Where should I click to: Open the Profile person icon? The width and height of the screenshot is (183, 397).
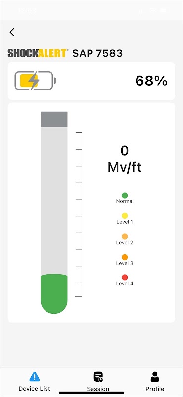click(155, 377)
